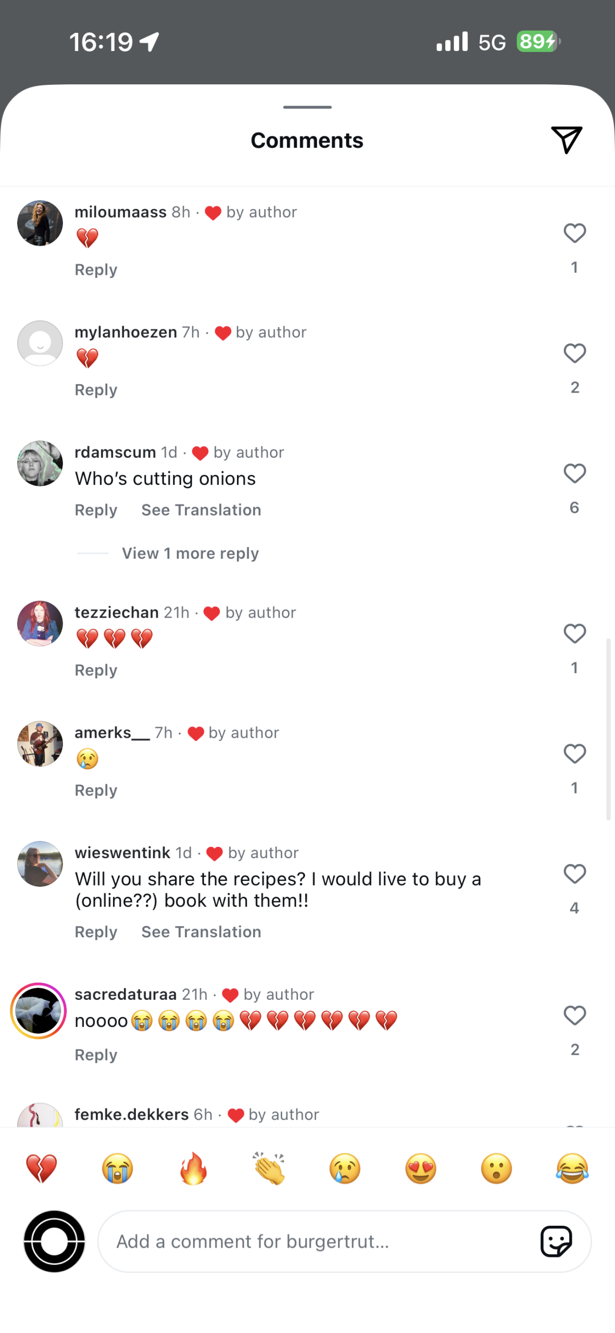Like wieswentink's recipes comment

click(574, 873)
